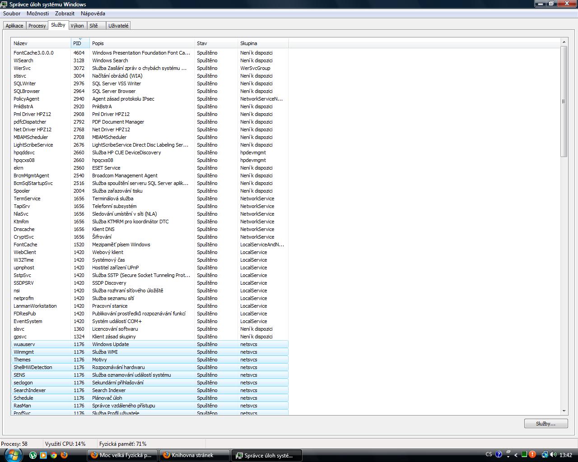
Task: Select the SearchIndexer service row
Action: [149, 390]
